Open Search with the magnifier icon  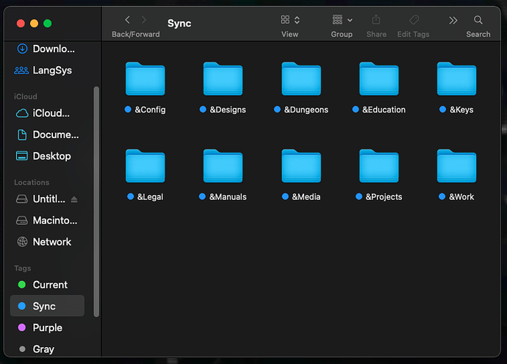[478, 20]
